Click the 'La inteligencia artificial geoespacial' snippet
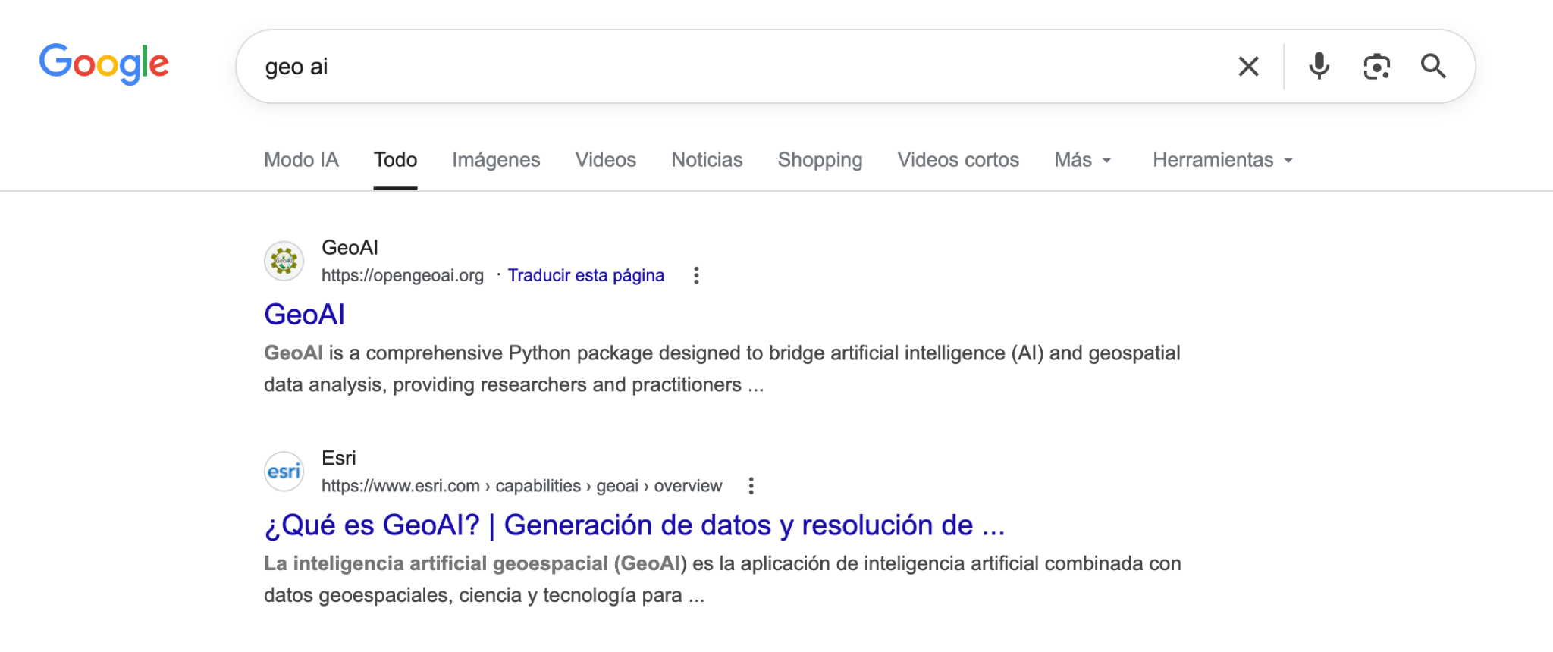 click(x=723, y=580)
